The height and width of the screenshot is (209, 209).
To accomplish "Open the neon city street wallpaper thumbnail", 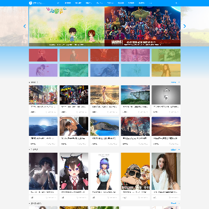I will (x=74, y=95).
